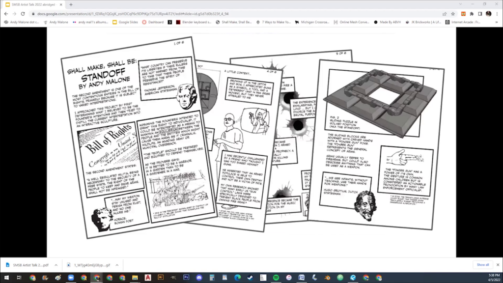Open Steam from the taskbar
The width and height of the screenshot is (503, 283).
[251, 278]
